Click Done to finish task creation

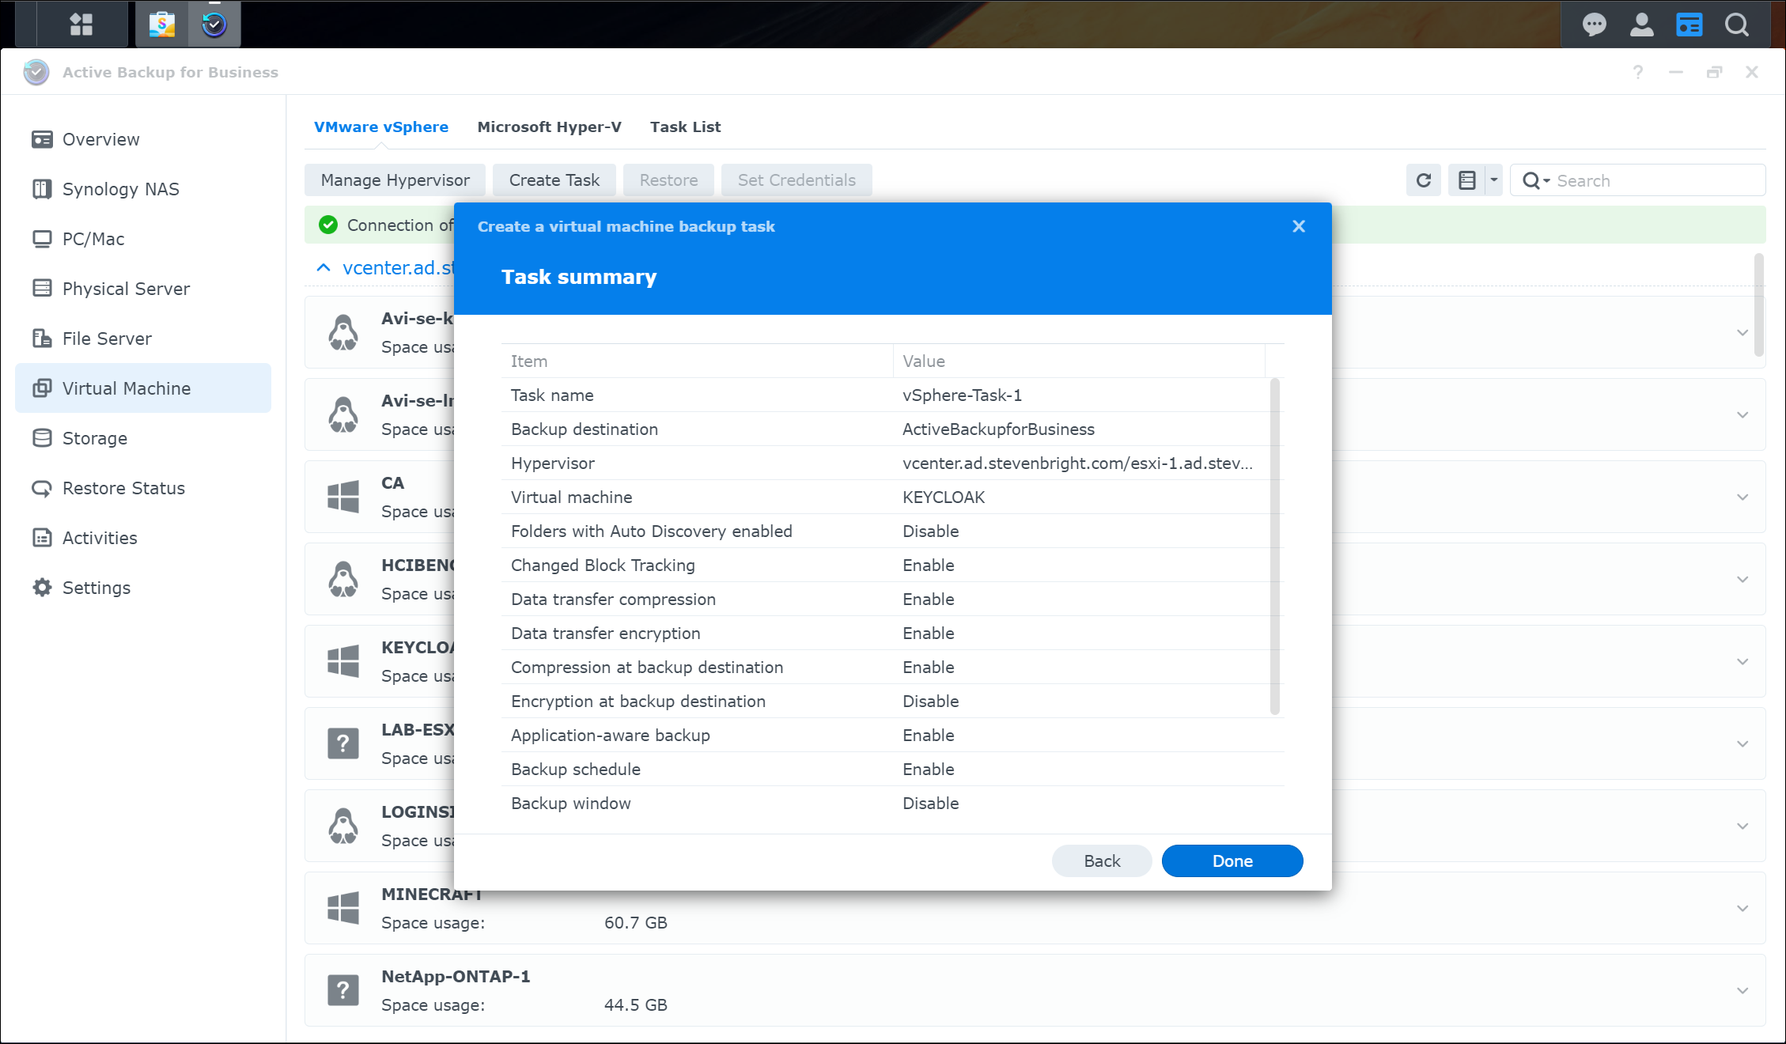(1232, 861)
